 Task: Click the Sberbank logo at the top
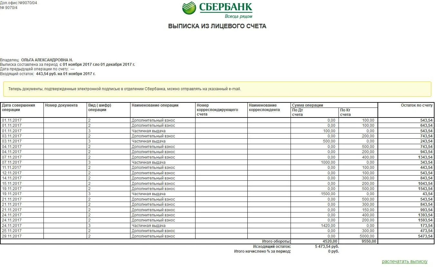(x=217, y=10)
